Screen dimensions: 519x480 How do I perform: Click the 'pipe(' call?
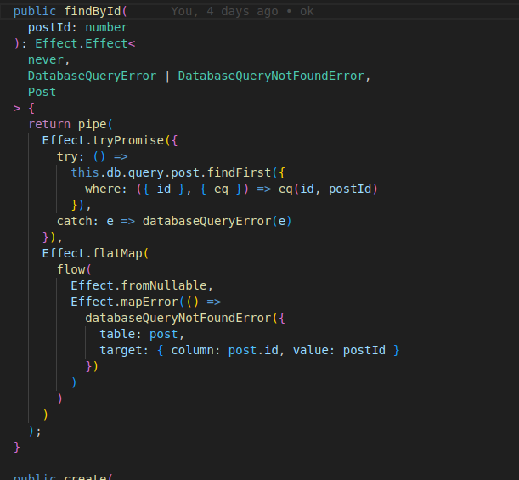click(x=95, y=125)
